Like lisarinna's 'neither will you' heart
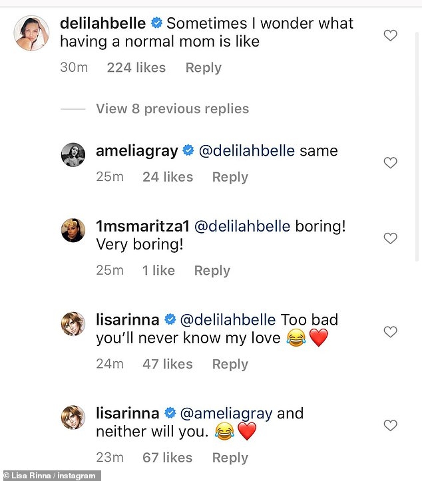The image size is (422, 481). pos(391,425)
